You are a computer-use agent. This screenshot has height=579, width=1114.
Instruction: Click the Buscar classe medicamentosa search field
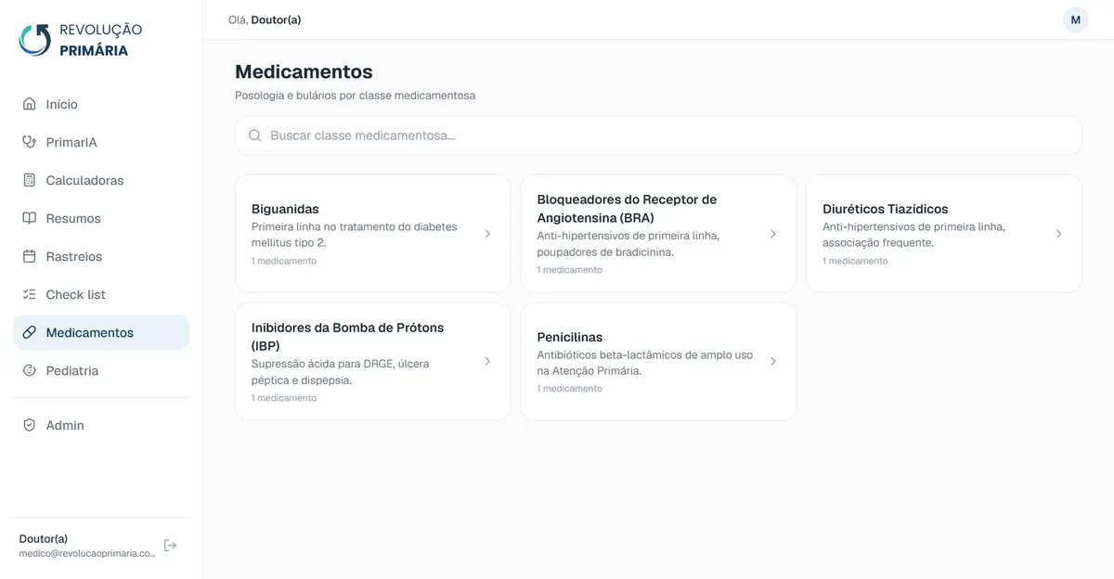tap(658, 135)
